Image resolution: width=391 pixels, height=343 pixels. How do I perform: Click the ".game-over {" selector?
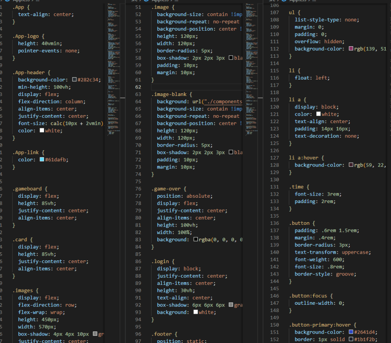[169, 189]
